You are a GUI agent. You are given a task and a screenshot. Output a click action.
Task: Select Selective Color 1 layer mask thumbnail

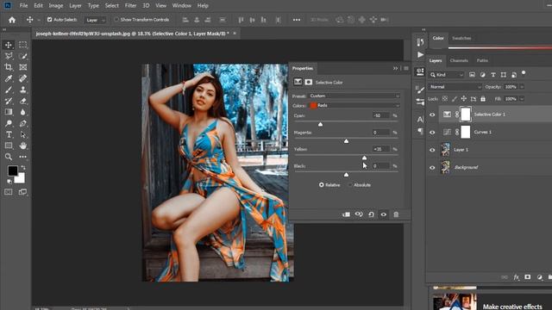pos(466,115)
